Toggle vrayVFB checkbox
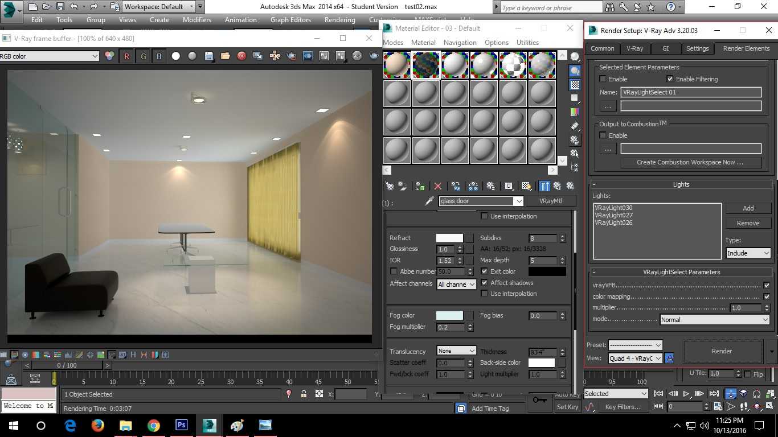 (x=767, y=286)
